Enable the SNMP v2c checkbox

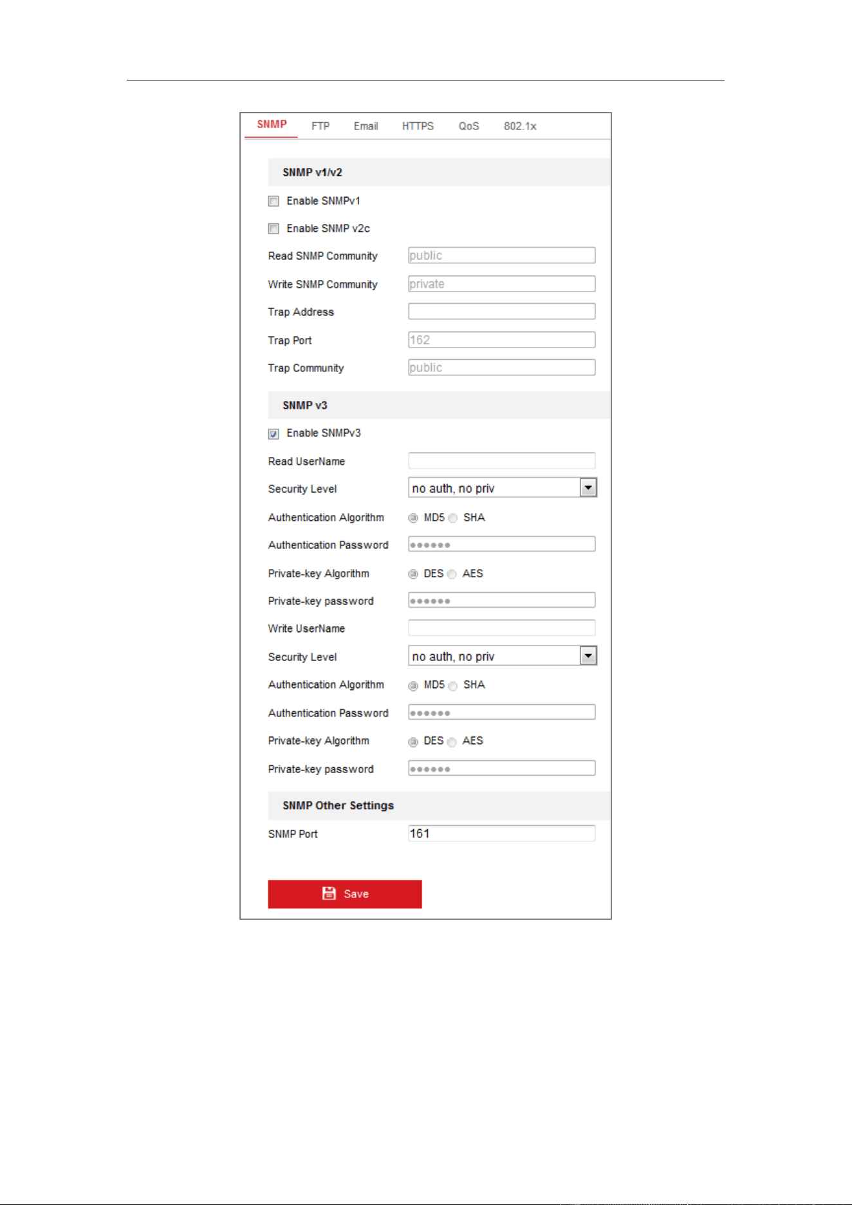pos(273,229)
